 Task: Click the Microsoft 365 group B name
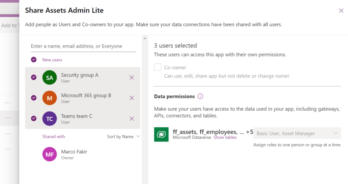(86, 95)
